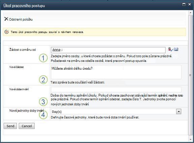The image size is (194, 143).
Task: Click the vertical scrollbar thumb grip
Action: [x=190, y=75]
